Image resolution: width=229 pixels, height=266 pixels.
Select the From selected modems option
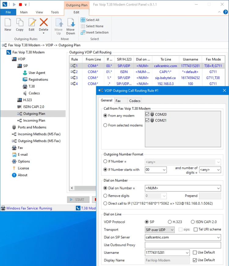106,125
